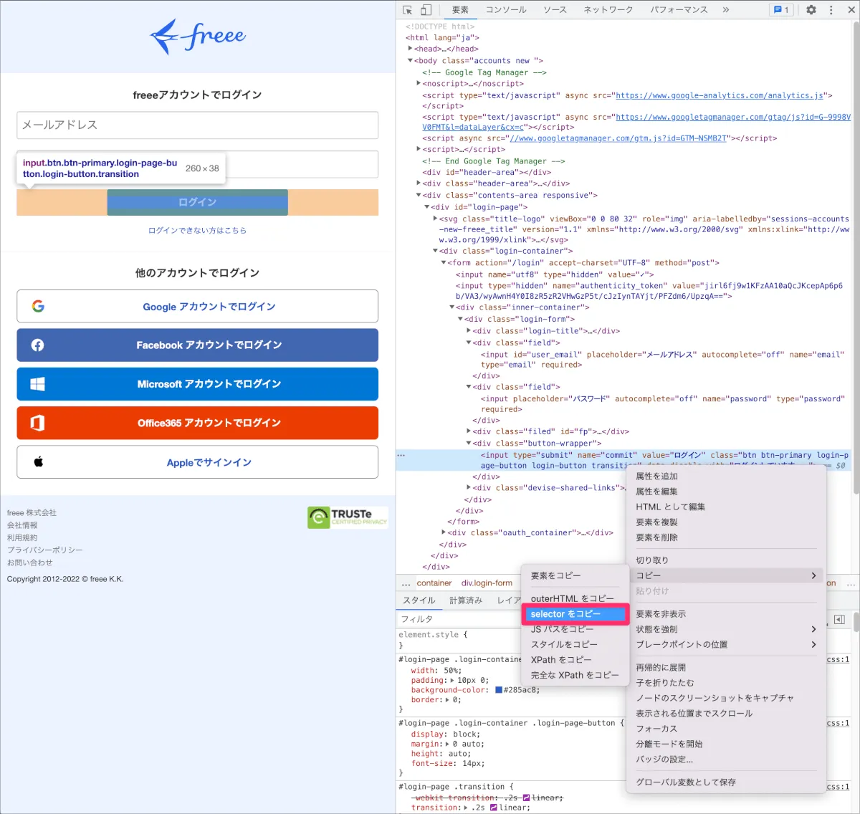This screenshot has height=814, width=860.
Task: Open DevTools three-dot customize menu
Action: [x=831, y=10]
